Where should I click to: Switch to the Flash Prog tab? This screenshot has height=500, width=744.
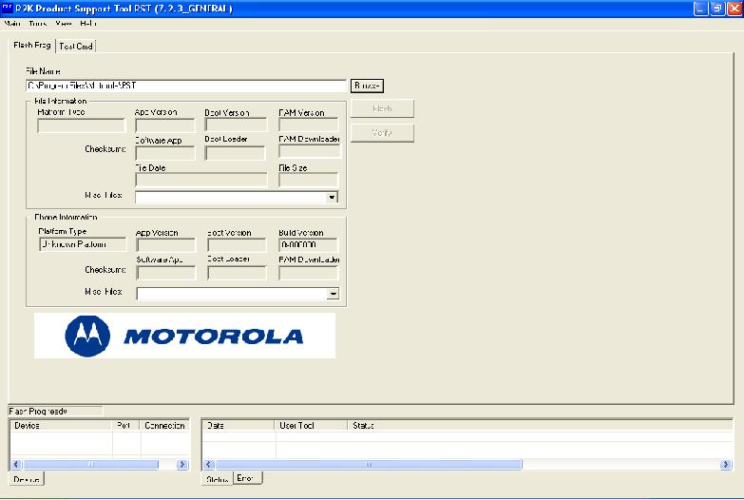point(31,45)
